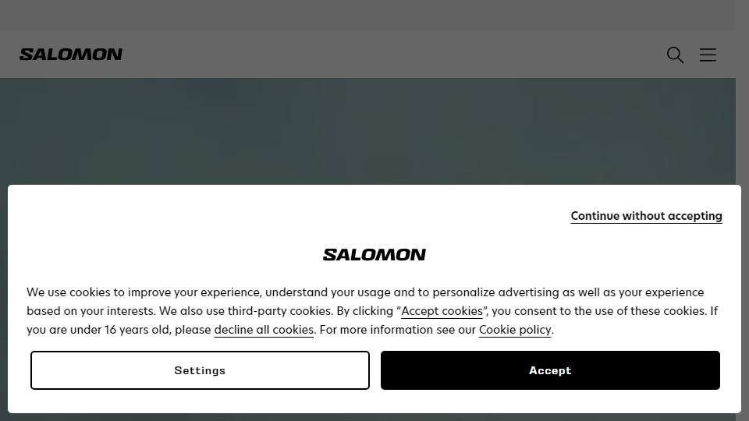Click the grey promo strip above header
This screenshot has height=421, width=749.
367,16
